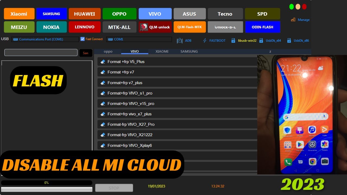Open the MTK-ALL module
This screenshot has width=347, height=195.
tap(119, 27)
